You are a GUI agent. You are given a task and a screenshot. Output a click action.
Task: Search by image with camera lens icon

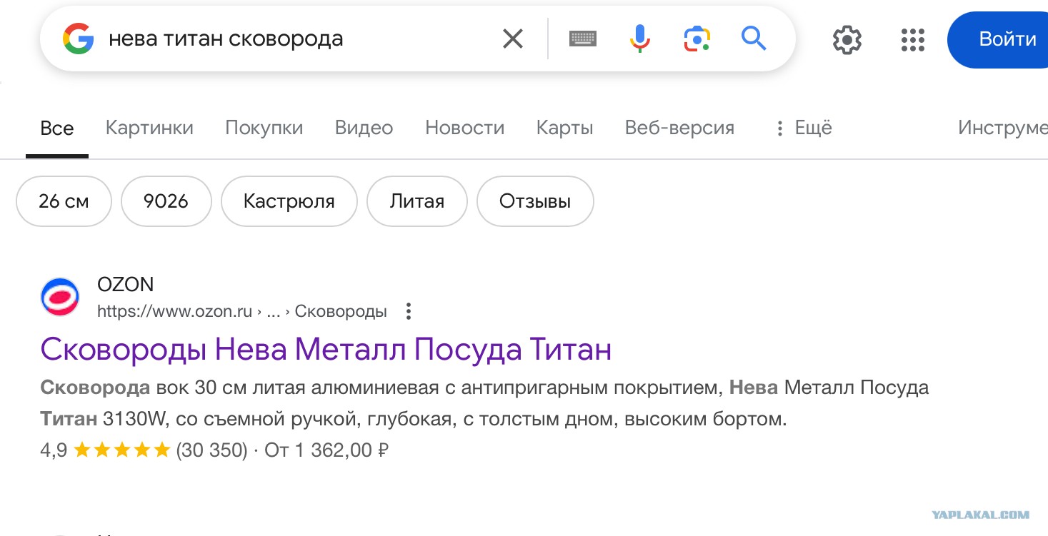pos(697,39)
